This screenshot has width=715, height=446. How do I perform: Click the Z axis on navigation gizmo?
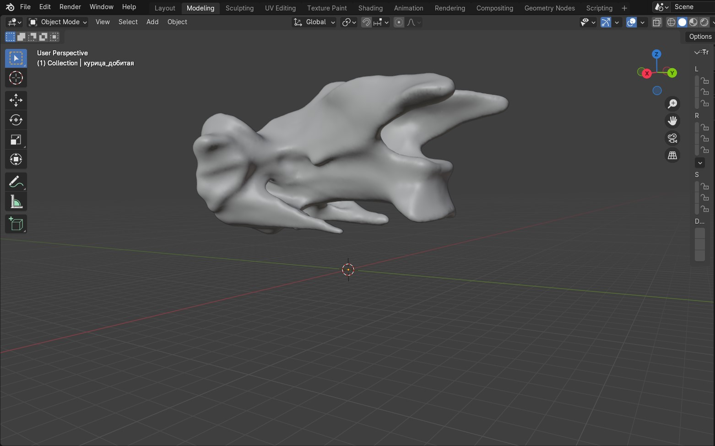656,54
